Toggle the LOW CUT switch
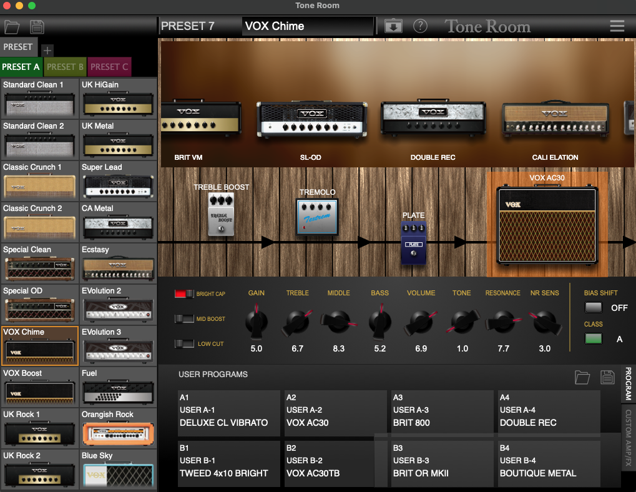Image resolution: width=636 pixels, height=492 pixels. click(185, 343)
